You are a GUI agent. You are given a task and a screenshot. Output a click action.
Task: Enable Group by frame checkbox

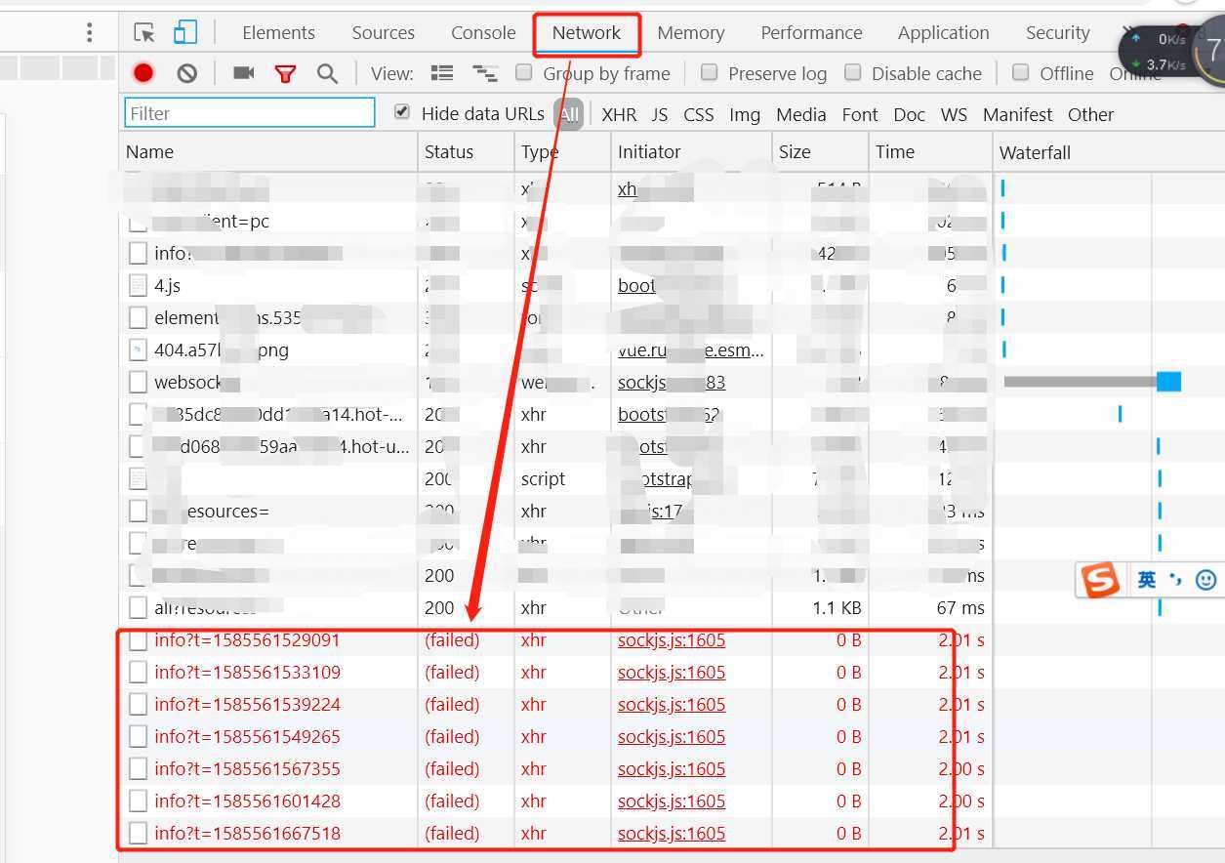point(524,72)
